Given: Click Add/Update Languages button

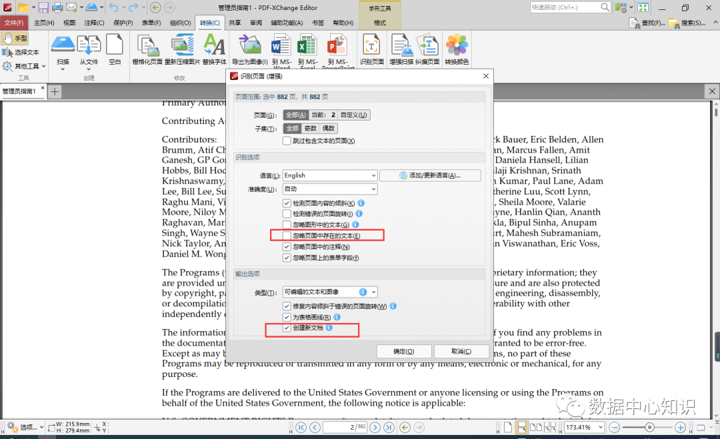Looking at the screenshot, I should [x=430, y=176].
